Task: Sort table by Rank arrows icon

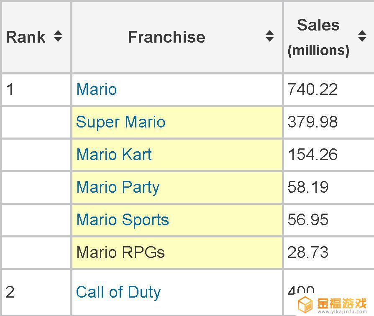Action: click(x=58, y=36)
